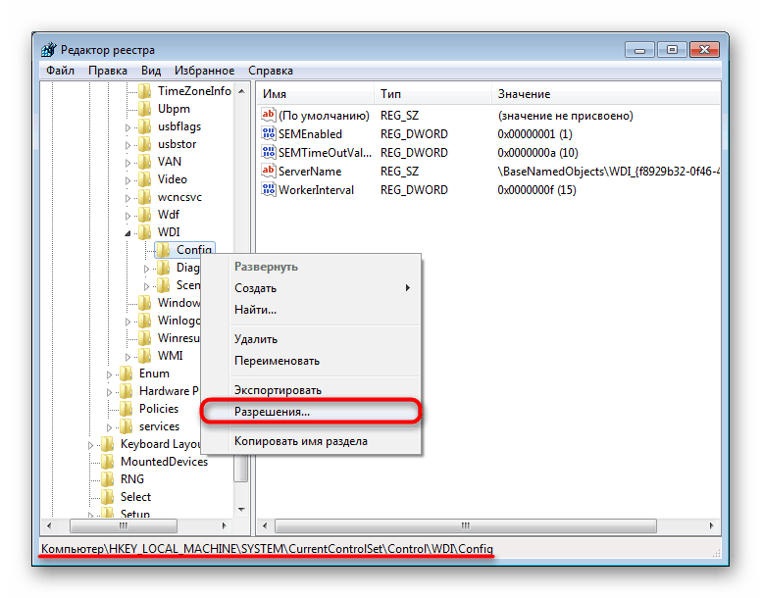This screenshot has width=761, height=598.
Task: Click the WDI folder icon
Action: [144, 232]
